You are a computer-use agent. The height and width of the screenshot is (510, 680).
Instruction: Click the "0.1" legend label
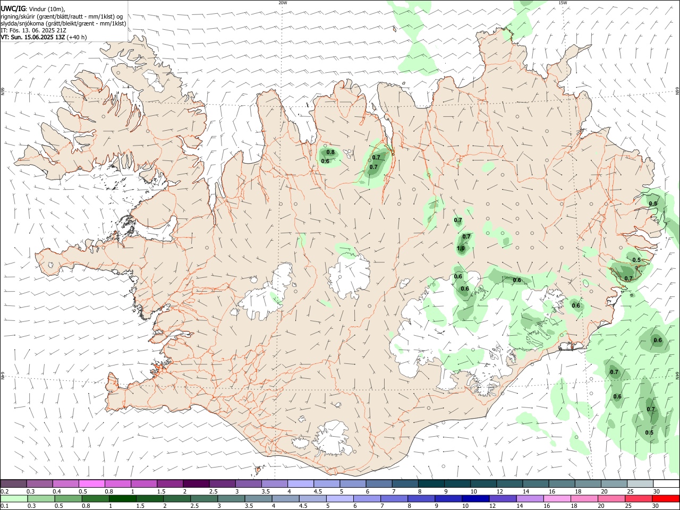4,506
